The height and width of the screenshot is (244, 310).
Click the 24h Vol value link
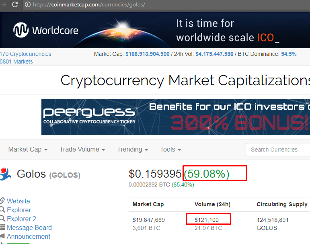pos(214,54)
